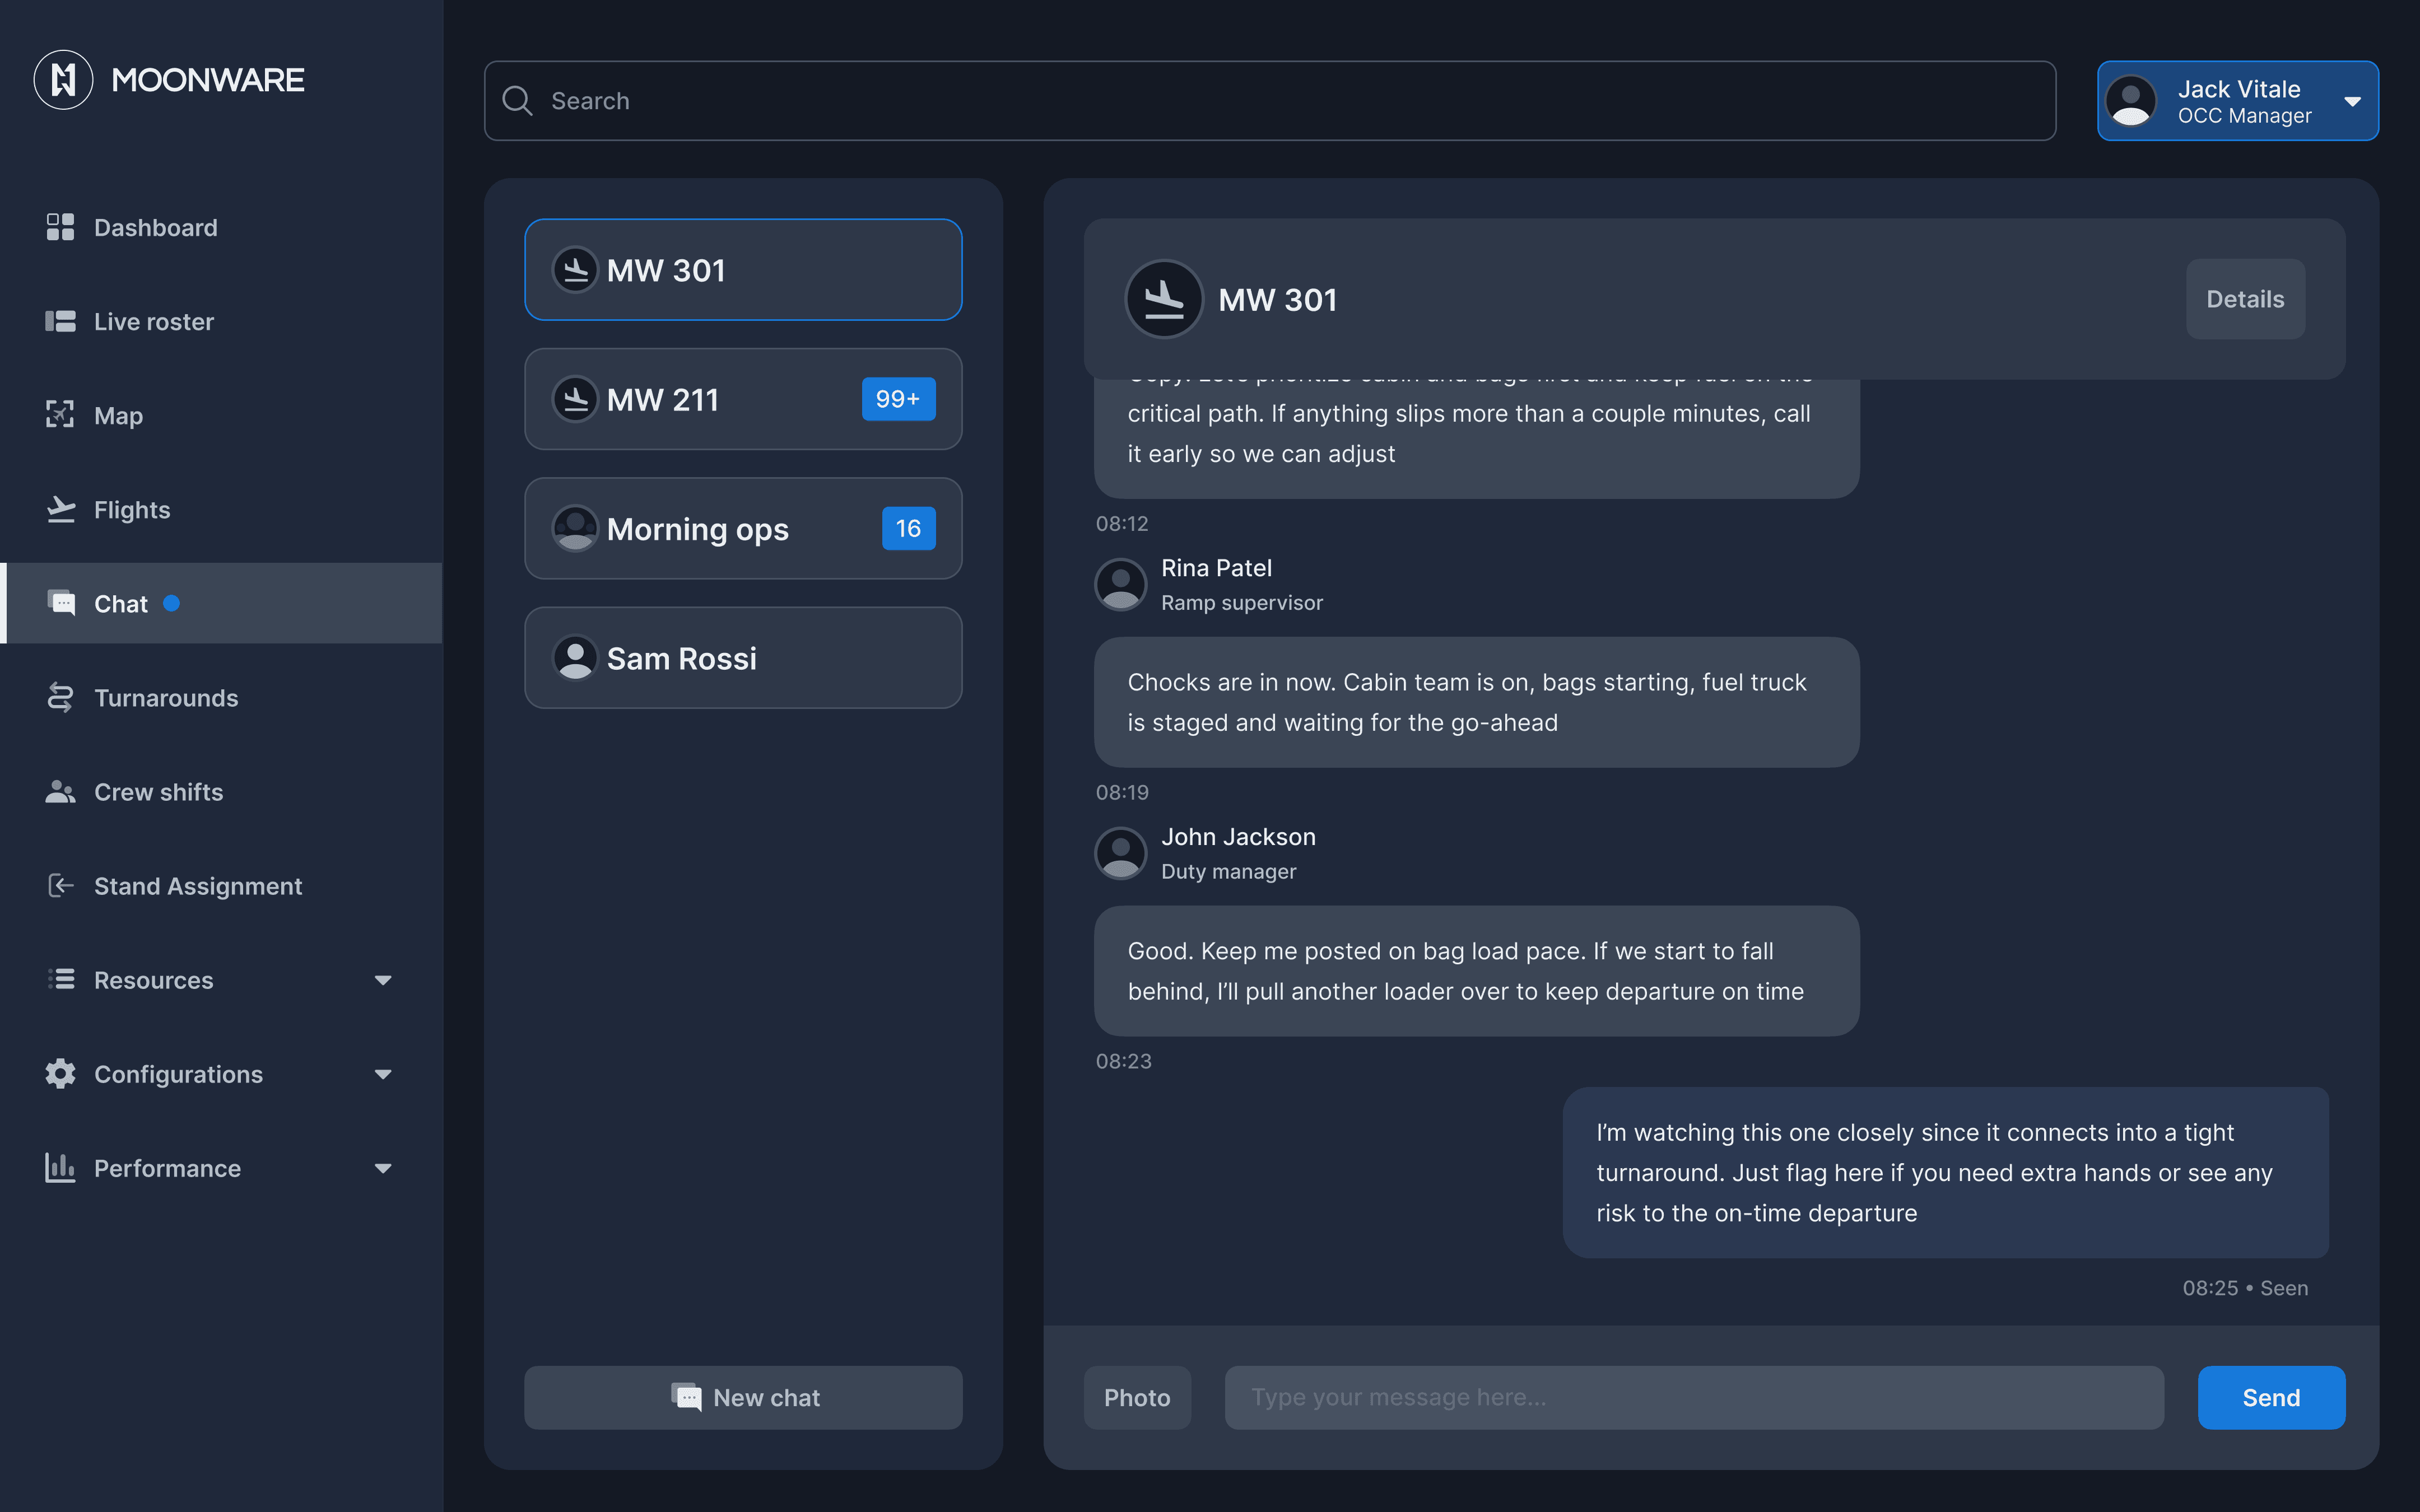
Task: Start a New chat
Action: (x=742, y=1397)
